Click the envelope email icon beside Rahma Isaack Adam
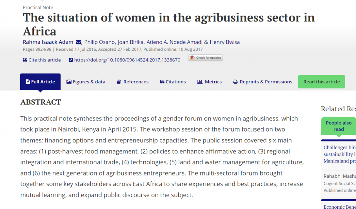 78,42
